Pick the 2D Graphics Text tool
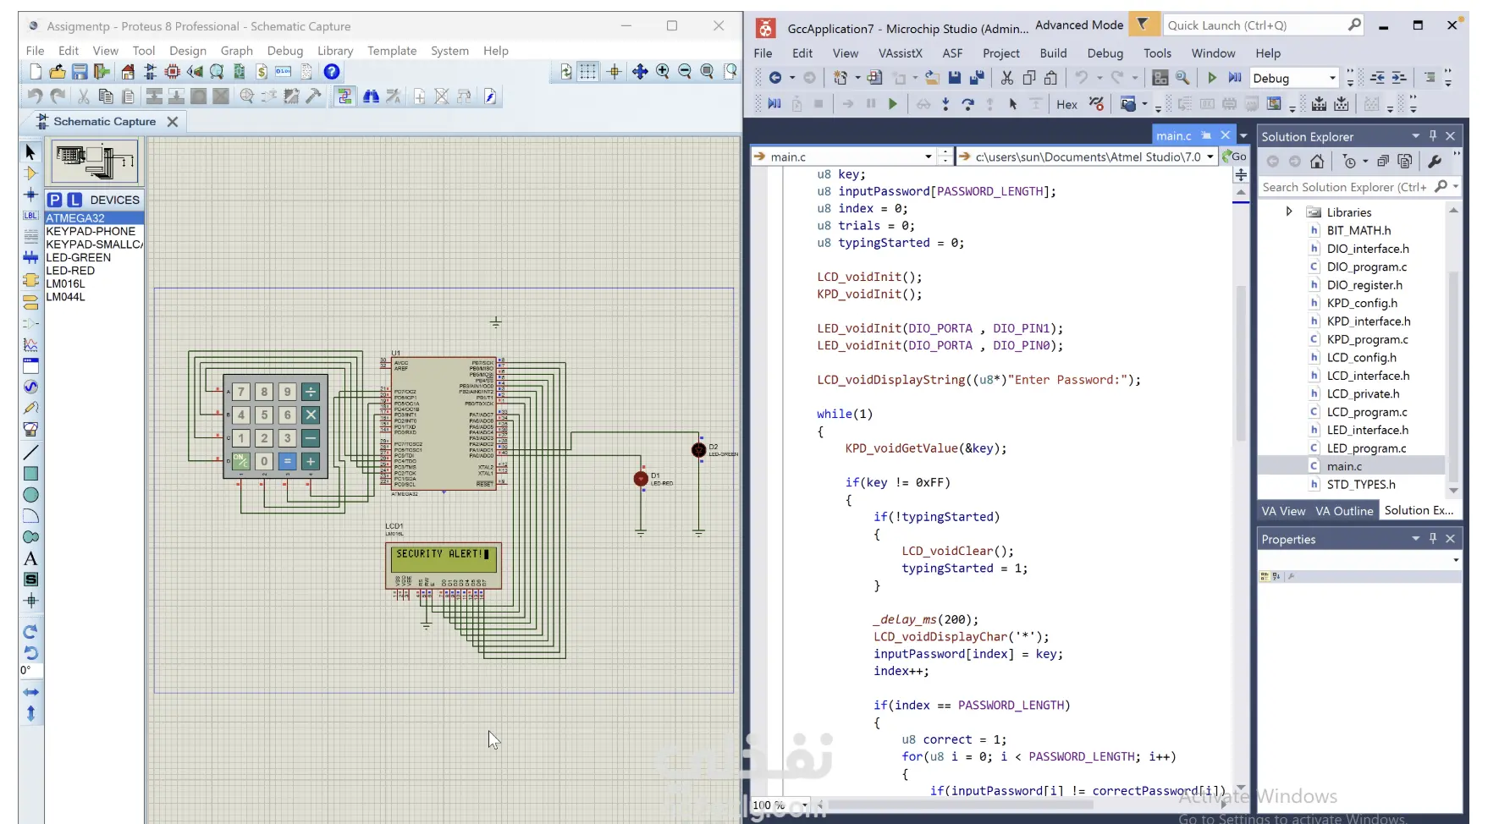Viewport: 1488px width, 824px height. 30,558
